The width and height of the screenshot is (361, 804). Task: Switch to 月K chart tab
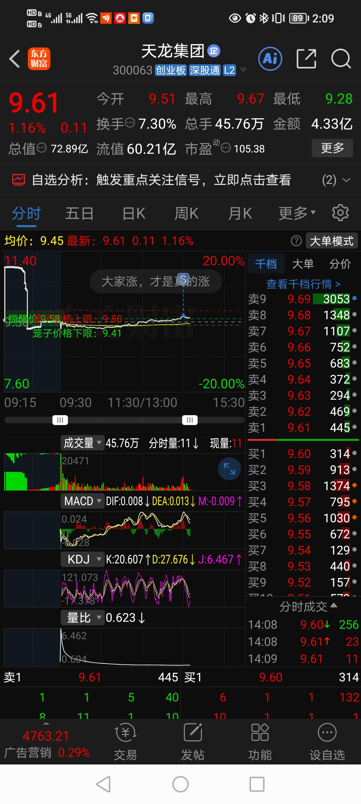click(240, 213)
